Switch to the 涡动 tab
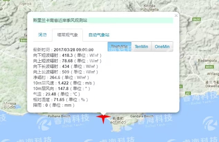Viewport: 219px width, 142px height. (x=42, y=35)
